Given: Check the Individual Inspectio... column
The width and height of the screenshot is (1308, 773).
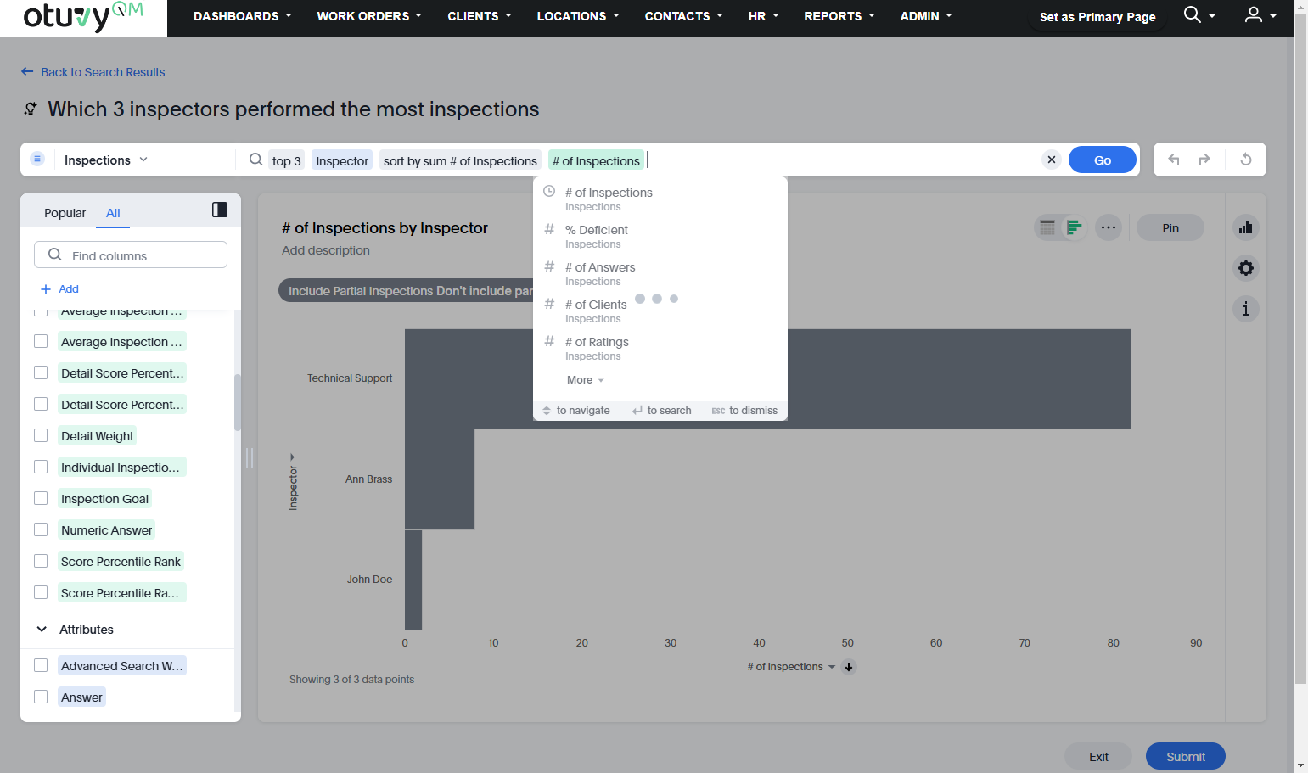Looking at the screenshot, I should point(41,467).
